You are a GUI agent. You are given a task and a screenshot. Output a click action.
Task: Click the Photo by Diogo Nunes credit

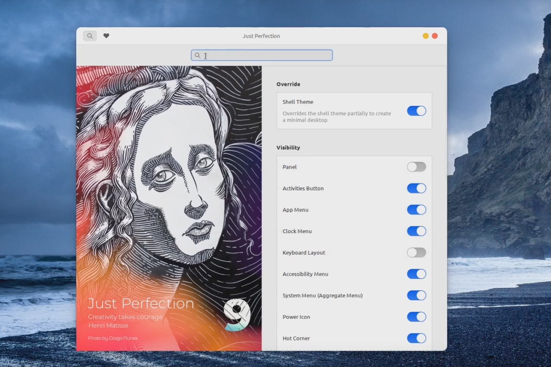[x=113, y=338]
